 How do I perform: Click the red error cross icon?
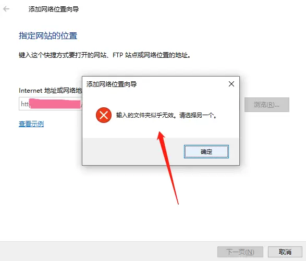coord(104,115)
